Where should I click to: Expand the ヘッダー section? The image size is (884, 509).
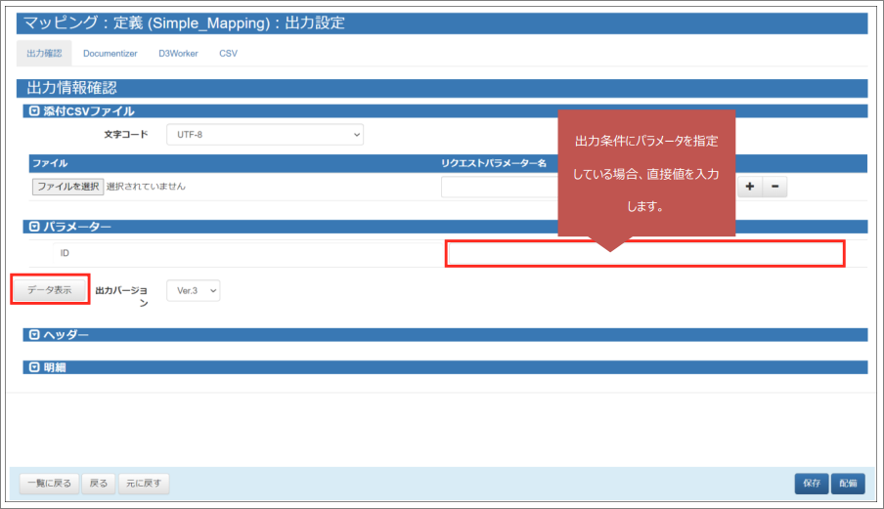click(x=36, y=335)
